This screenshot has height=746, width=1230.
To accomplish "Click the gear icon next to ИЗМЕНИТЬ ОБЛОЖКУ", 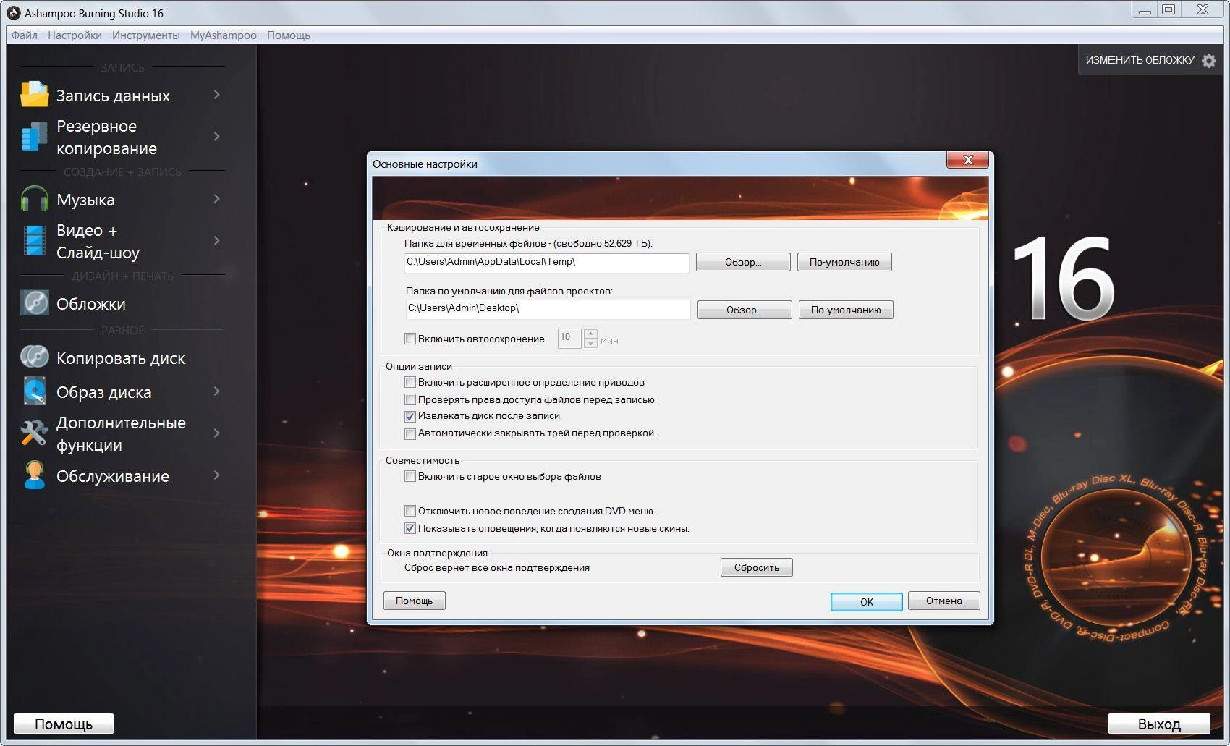I will pos(1209,61).
